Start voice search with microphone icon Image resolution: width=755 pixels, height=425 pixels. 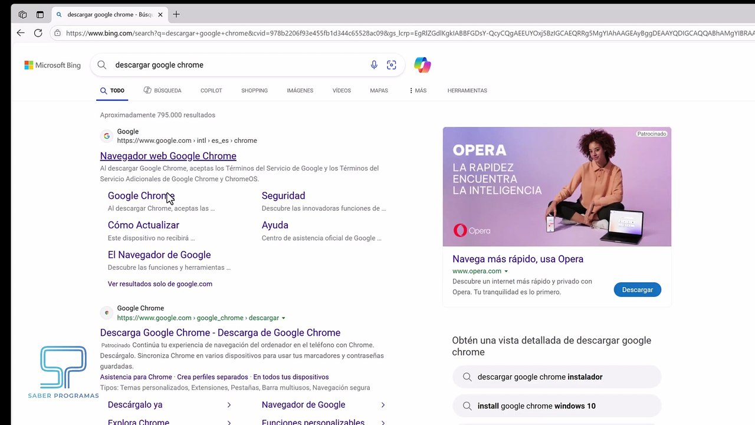point(374,65)
